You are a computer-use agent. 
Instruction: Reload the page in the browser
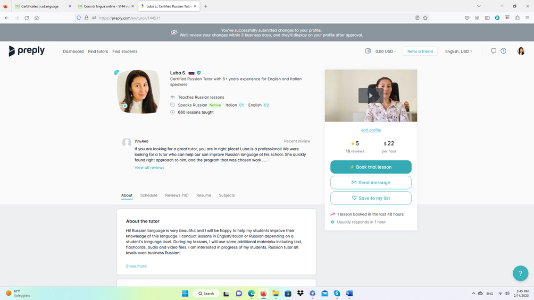27,18
